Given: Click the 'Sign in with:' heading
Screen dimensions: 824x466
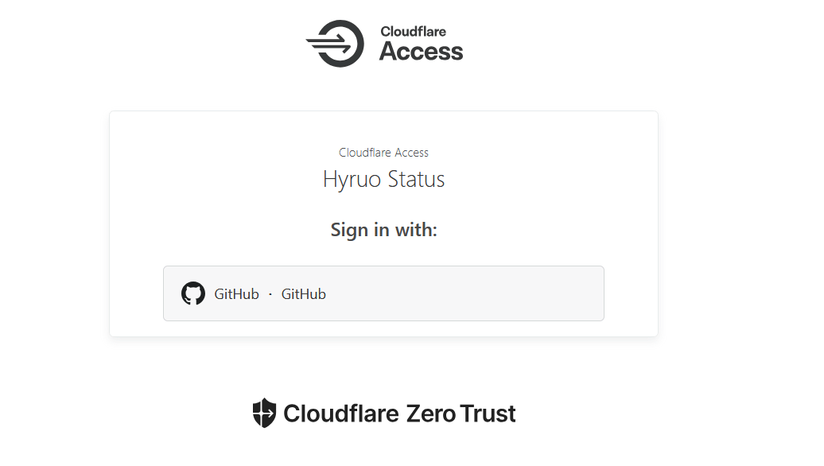Looking at the screenshot, I should coord(383,230).
